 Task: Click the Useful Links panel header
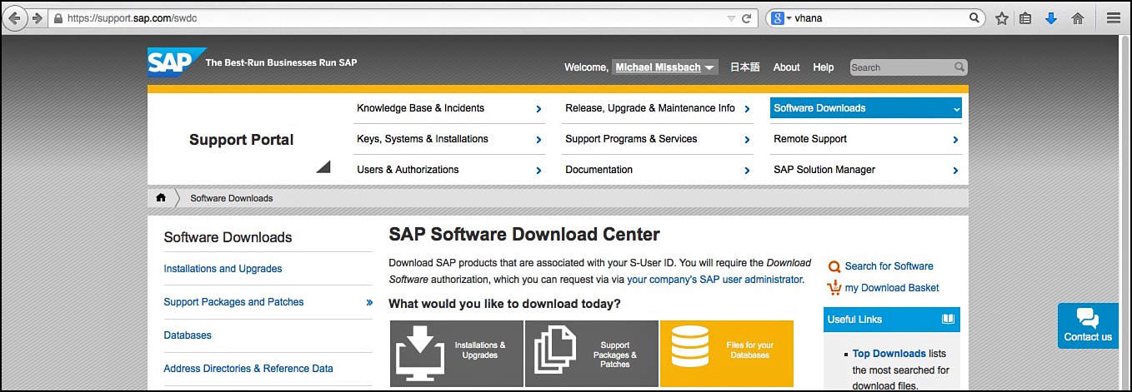pyautogui.click(x=891, y=320)
